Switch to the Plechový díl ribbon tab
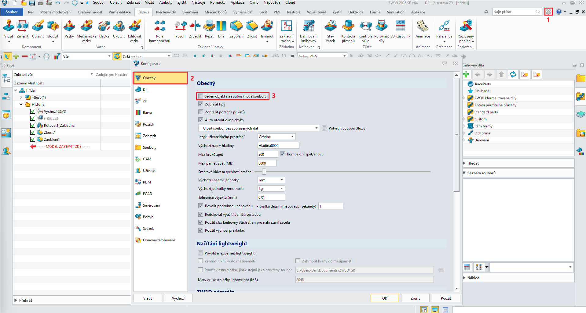586x313 pixels. click(x=166, y=12)
